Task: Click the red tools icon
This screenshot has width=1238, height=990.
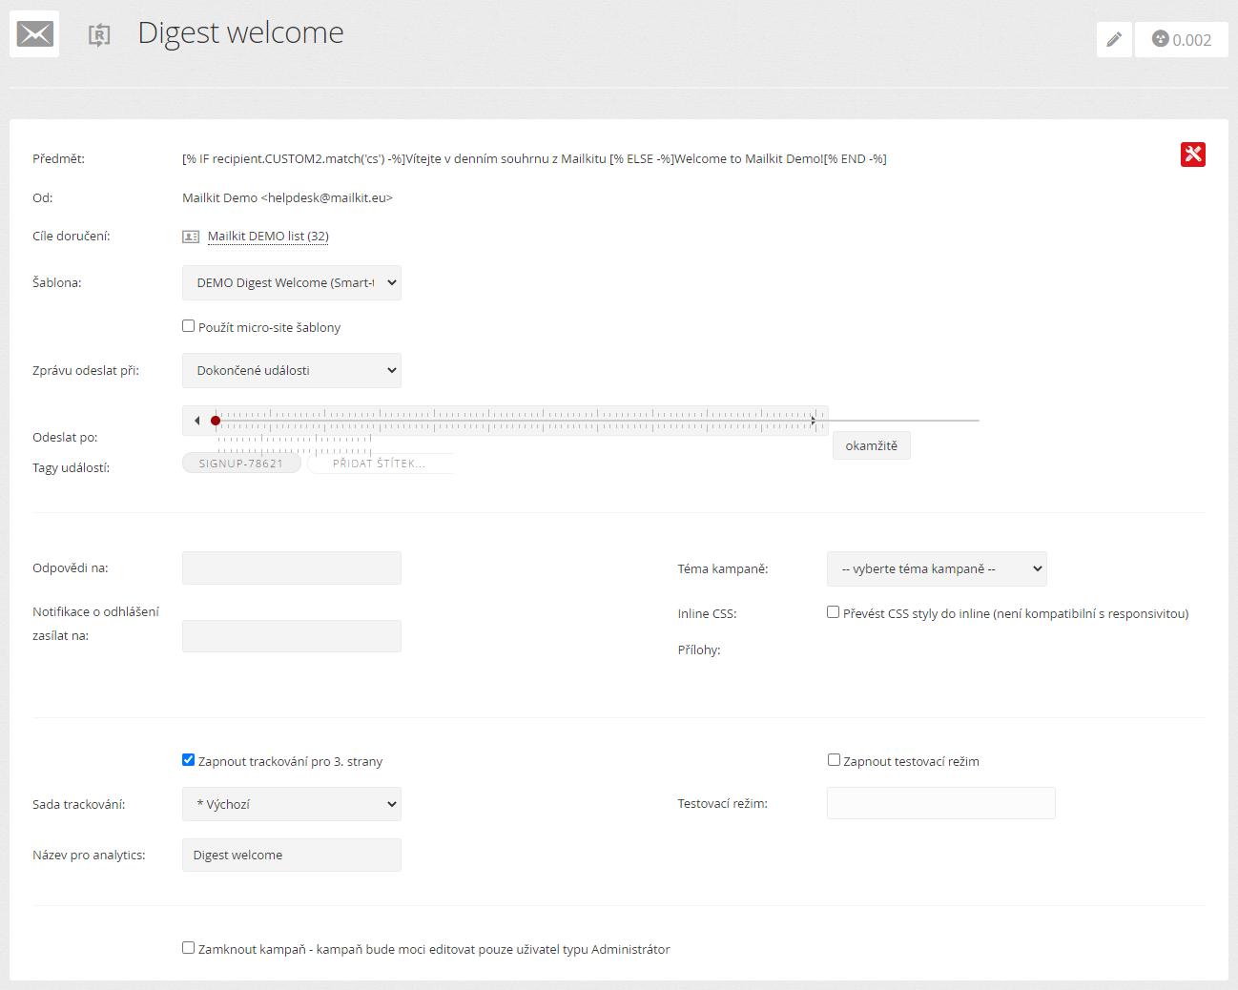Action: [x=1193, y=155]
